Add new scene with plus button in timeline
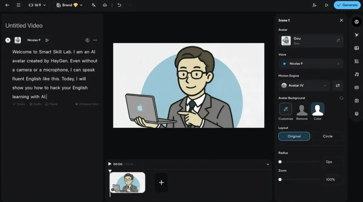Screen dimensions: 363x202 [x=161, y=182]
